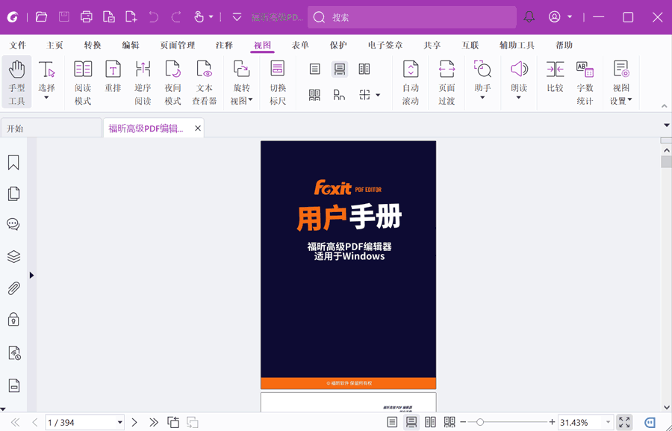672x431 pixels.
Task: Click the zoom slider handle
Action: 480,423
